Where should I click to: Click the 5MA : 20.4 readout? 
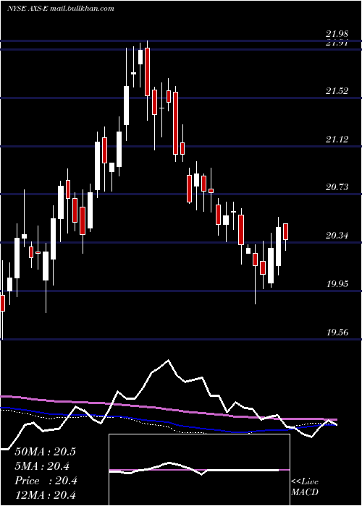[43, 466]
